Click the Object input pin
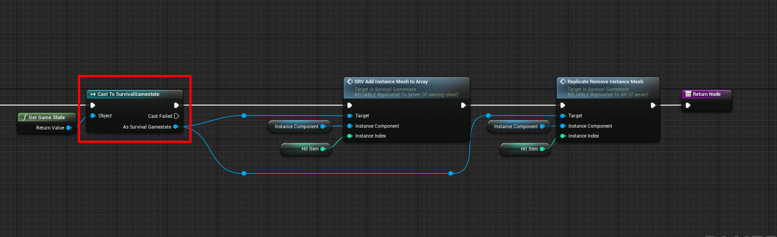The height and width of the screenshot is (237, 777). (93, 116)
